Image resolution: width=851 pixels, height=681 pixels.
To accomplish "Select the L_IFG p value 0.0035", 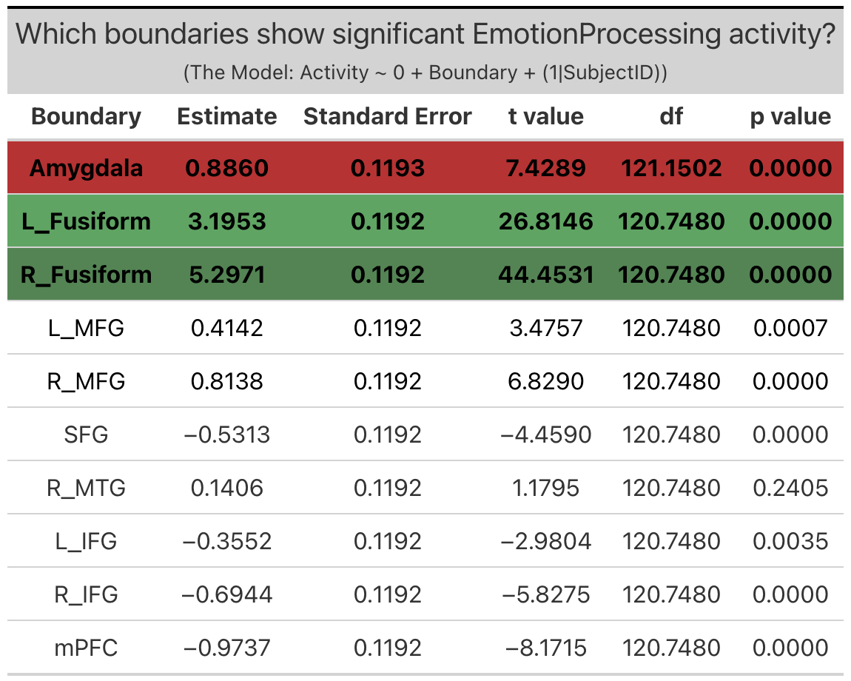I will [x=790, y=541].
